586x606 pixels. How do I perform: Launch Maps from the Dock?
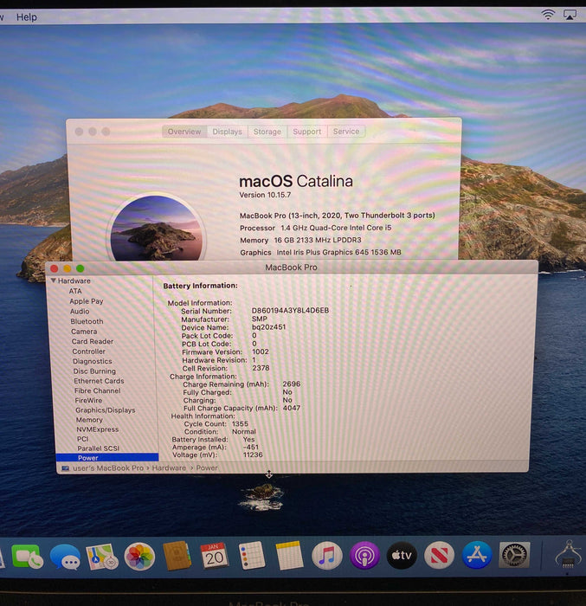[101, 557]
